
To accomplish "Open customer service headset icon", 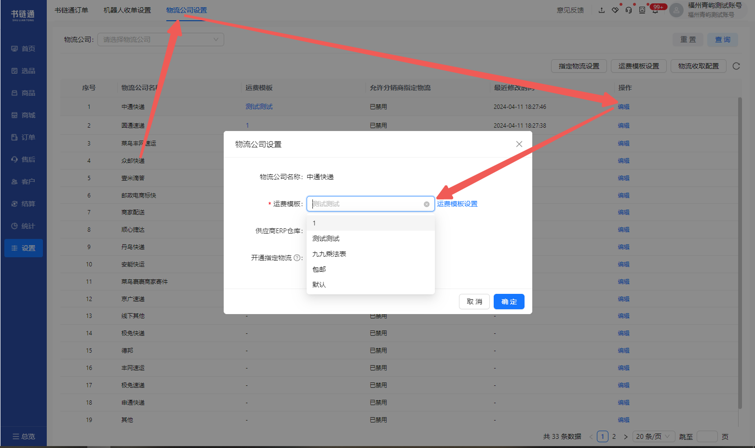I will point(629,10).
